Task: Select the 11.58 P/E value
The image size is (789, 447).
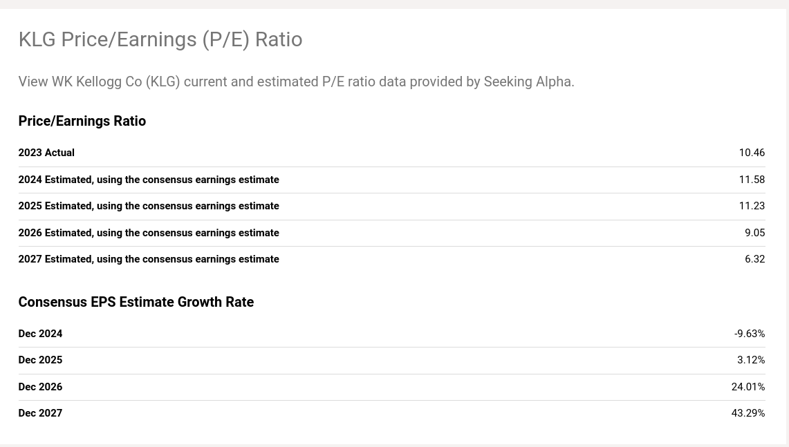Action: coord(751,180)
